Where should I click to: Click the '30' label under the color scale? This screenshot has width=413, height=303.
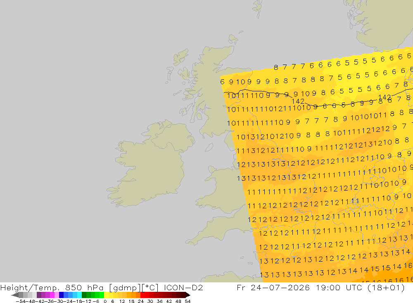click(x=150, y=301)
